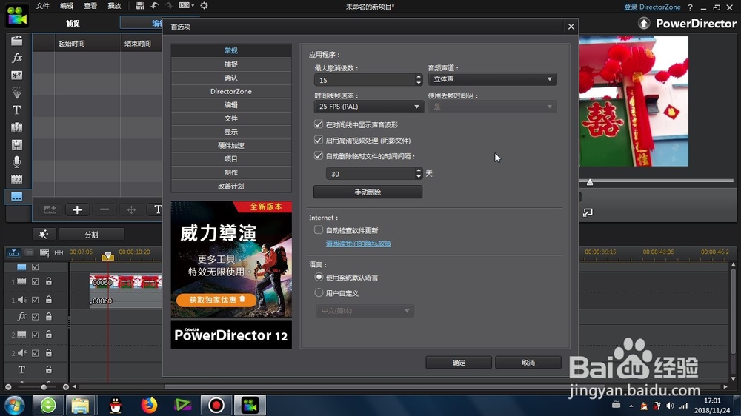Click the sign in DirectorZone link

coord(652,7)
